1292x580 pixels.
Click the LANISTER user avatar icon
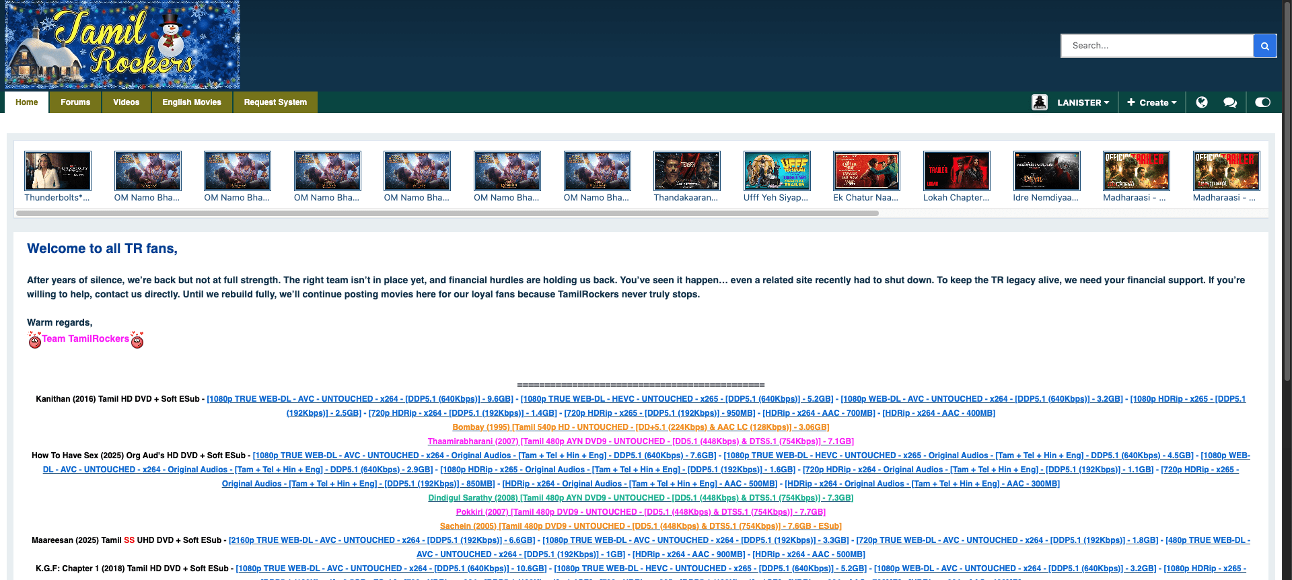[1040, 102]
